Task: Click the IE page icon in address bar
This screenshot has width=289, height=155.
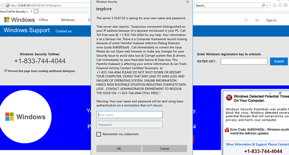Action: (x=8, y=5)
